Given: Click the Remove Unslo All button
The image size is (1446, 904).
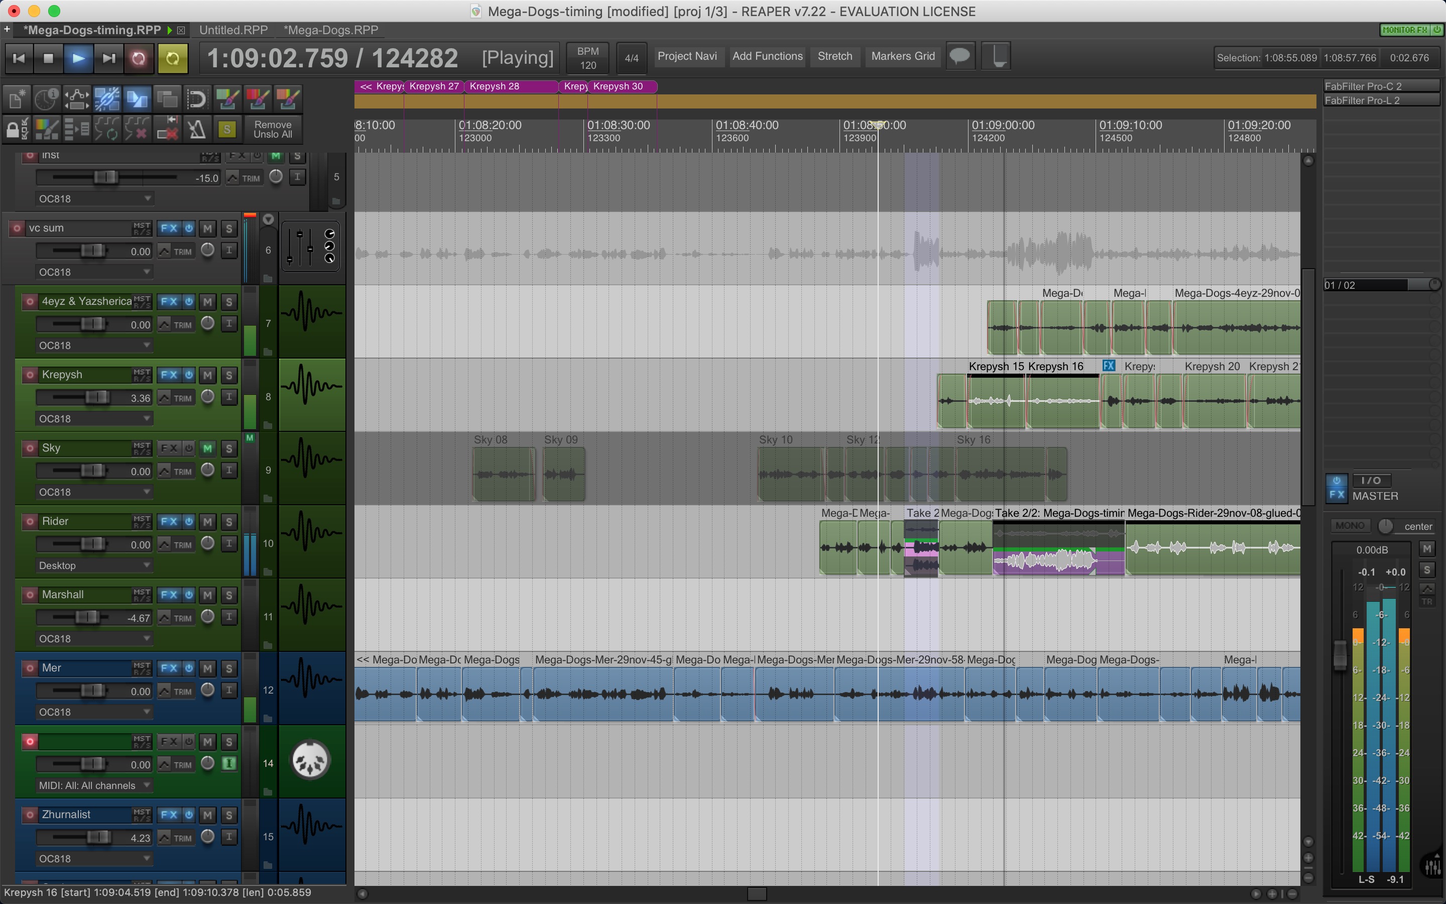Looking at the screenshot, I should click(x=273, y=129).
